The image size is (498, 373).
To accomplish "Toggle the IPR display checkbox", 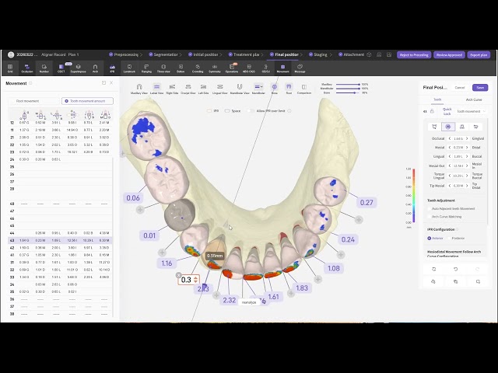I will [x=209, y=111].
